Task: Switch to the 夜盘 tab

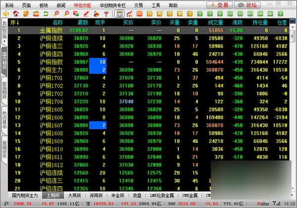Action: pyautogui.click(x=137, y=195)
